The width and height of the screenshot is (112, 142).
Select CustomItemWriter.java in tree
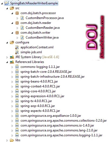click(x=42, y=37)
